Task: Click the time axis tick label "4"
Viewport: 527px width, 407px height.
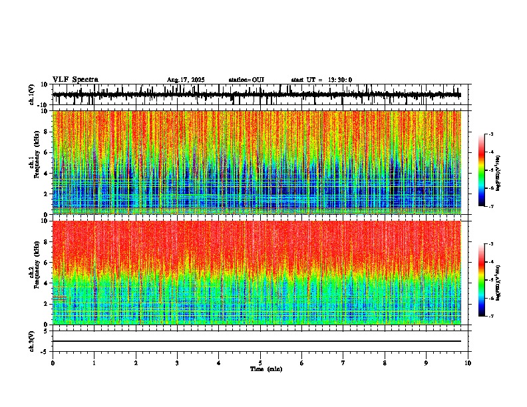Action: [x=218, y=363]
